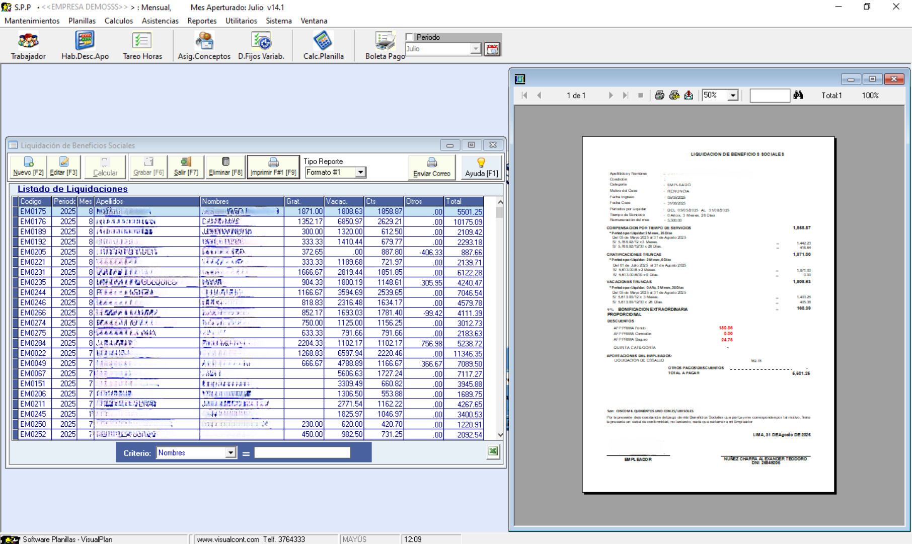
Task: Enable the Periodo checkbox
Action: point(410,37)
